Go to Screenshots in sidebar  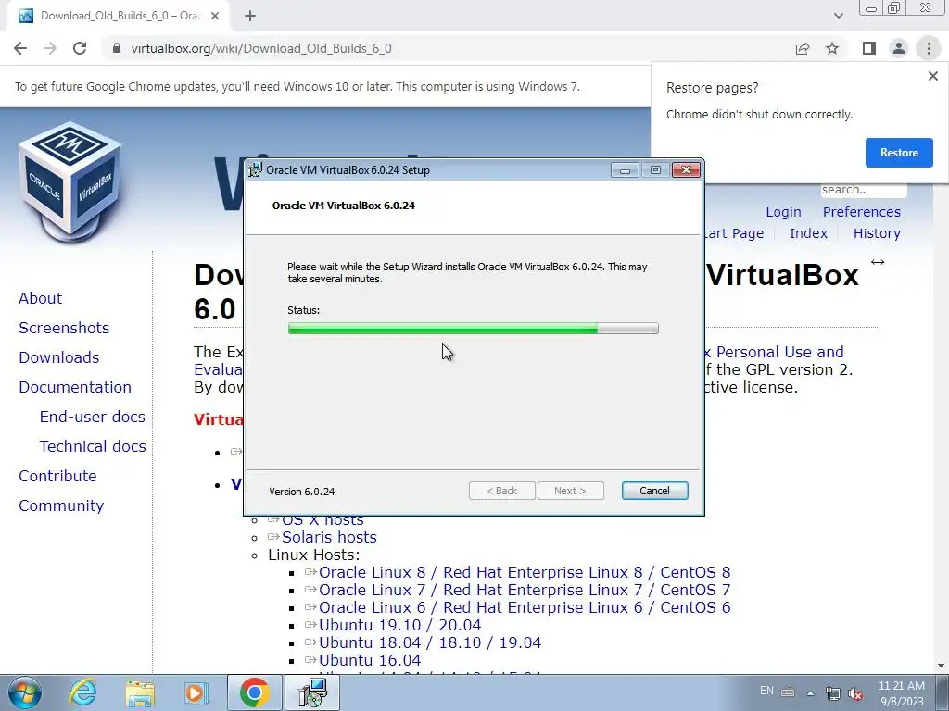(x=64, y=328)
